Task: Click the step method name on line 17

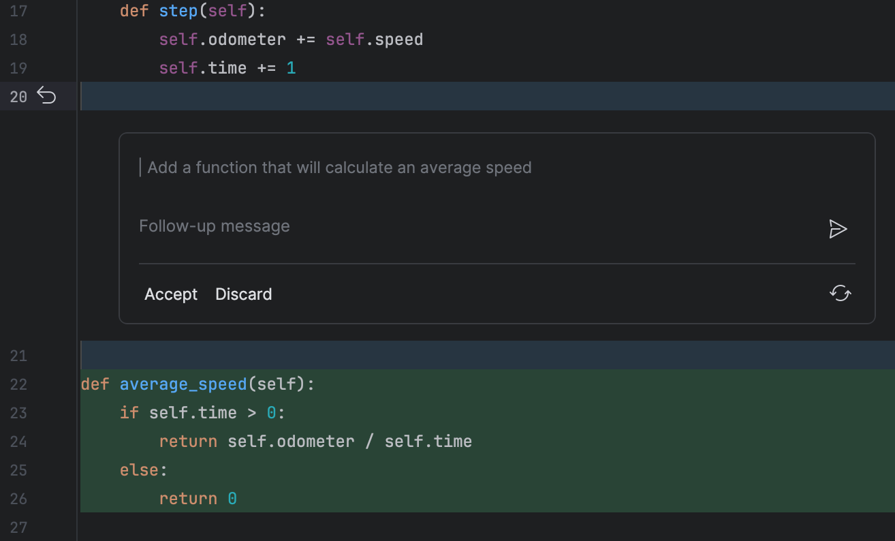Action: pos(178,11)
